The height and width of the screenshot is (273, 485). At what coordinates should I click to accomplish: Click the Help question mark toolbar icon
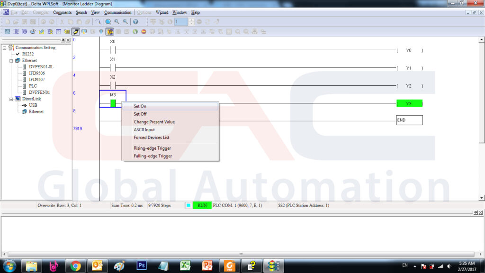(135, 22)
